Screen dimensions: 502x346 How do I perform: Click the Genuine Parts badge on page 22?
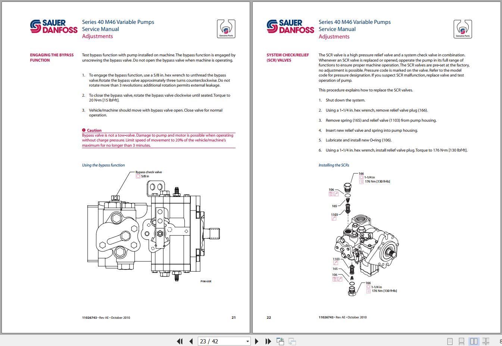click(463, 29)
